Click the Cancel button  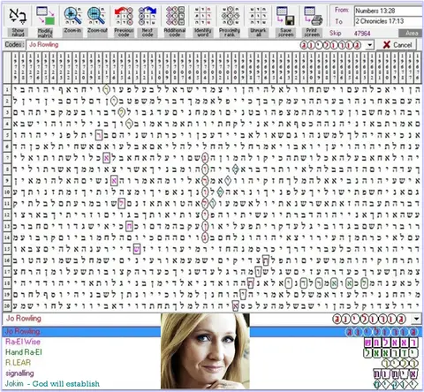pyautogui.click(x=397, y=45)
